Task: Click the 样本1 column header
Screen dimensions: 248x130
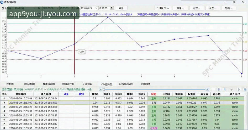Action: 95,94
